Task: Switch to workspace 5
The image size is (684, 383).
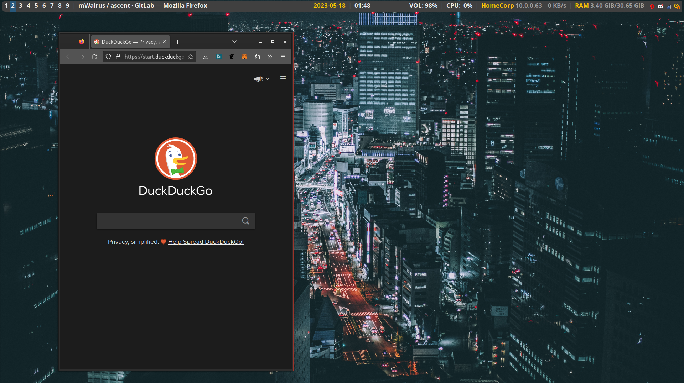Action: pos(36,6)
